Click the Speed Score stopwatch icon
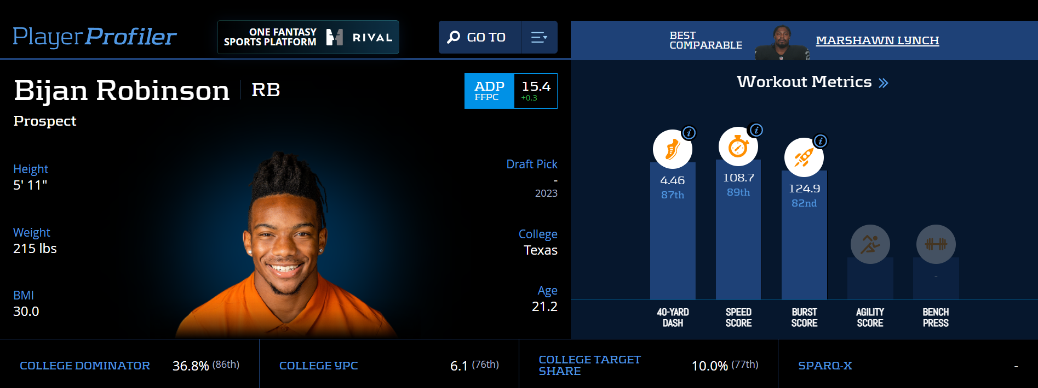The height and width of the screenshot is (388, 1038). (738, 146)
